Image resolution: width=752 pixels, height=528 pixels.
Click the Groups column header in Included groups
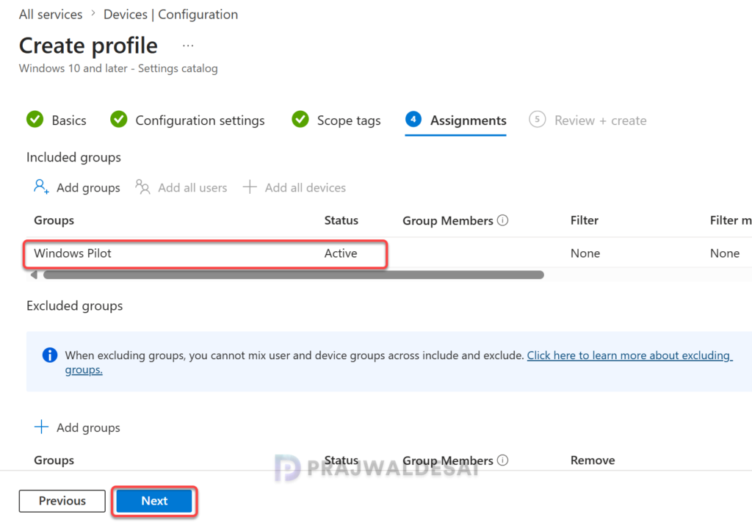point(54,220)
